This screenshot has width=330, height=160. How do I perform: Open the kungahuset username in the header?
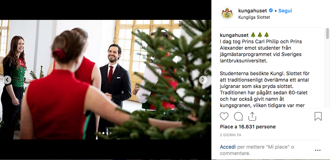(252, 11)
